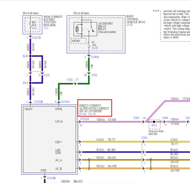Click the MICRO box inside the BCM

tap(79, 41)
